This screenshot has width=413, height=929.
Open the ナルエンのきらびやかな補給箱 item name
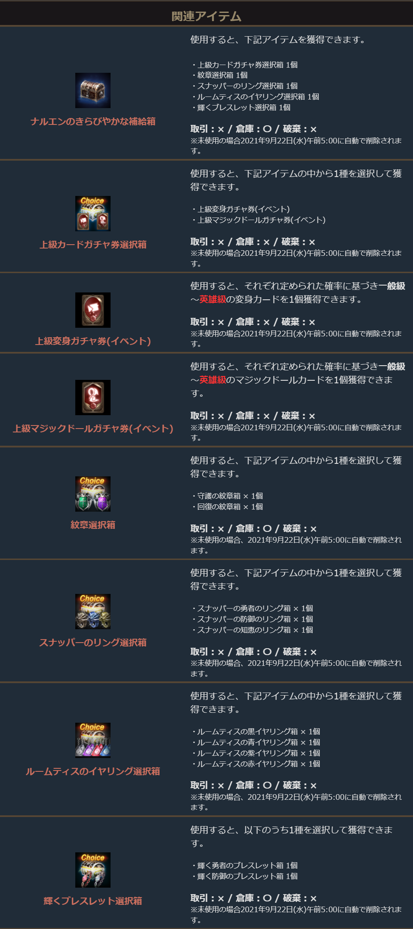click(93, 121)
